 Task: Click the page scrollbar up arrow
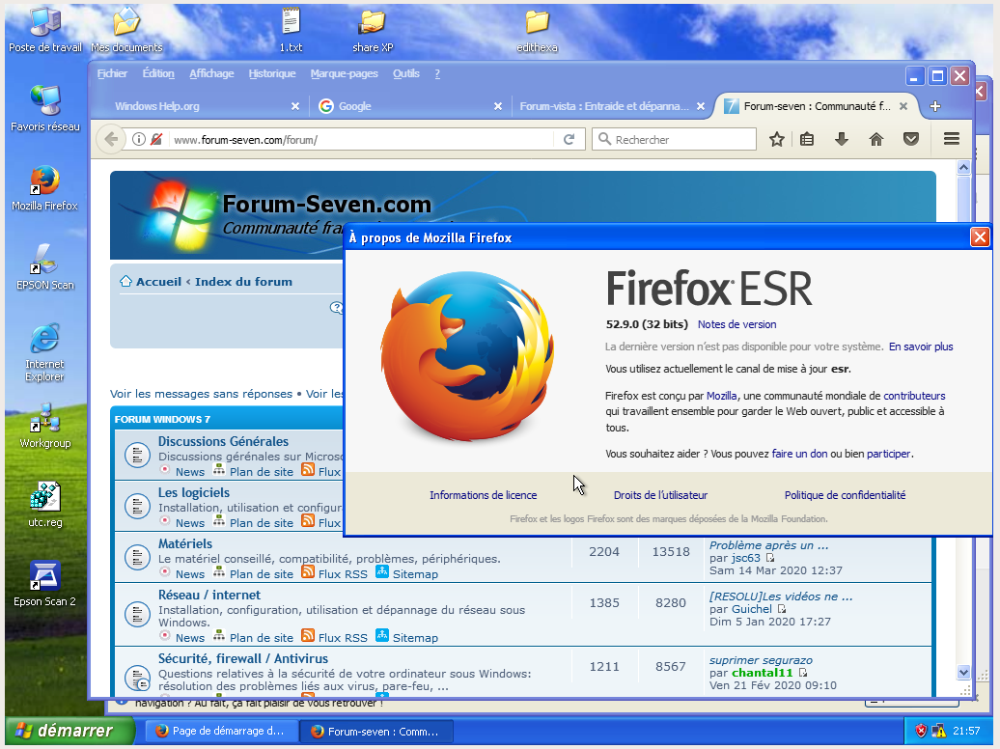963,167
